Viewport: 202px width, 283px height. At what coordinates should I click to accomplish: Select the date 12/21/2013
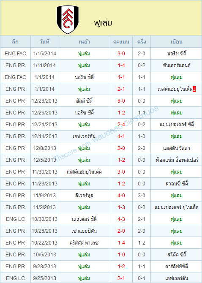pyautogui.click(x=44, y=125)
